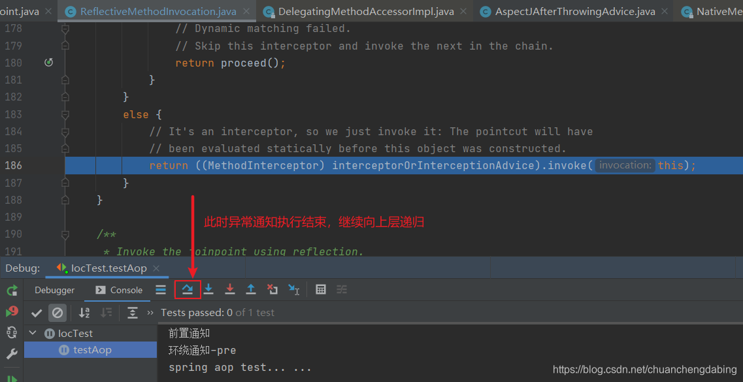Click the "return proceed();" statement

230,63
